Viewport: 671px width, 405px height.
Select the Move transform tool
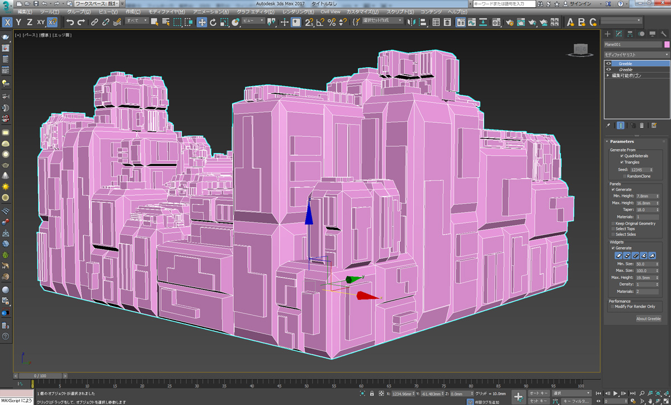[x=201, y=22]
